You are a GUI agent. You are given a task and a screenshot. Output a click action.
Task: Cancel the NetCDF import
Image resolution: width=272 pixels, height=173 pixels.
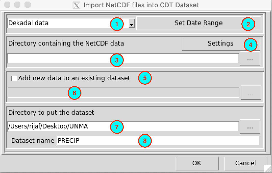[x=245, y=163]
